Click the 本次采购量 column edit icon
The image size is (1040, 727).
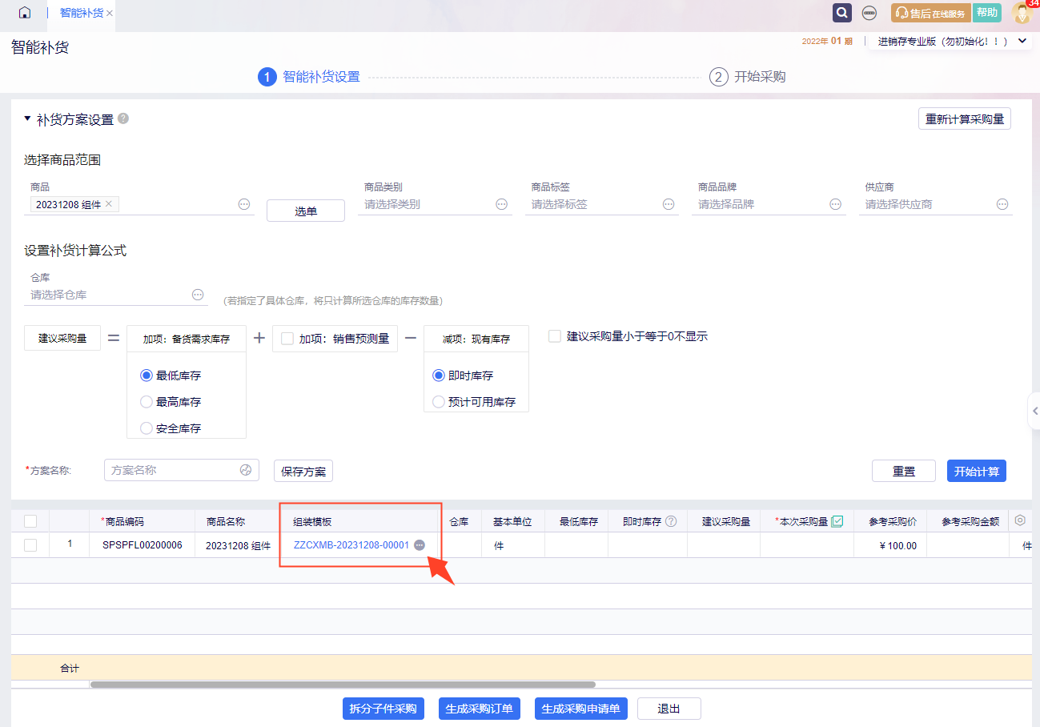(837, 521)
